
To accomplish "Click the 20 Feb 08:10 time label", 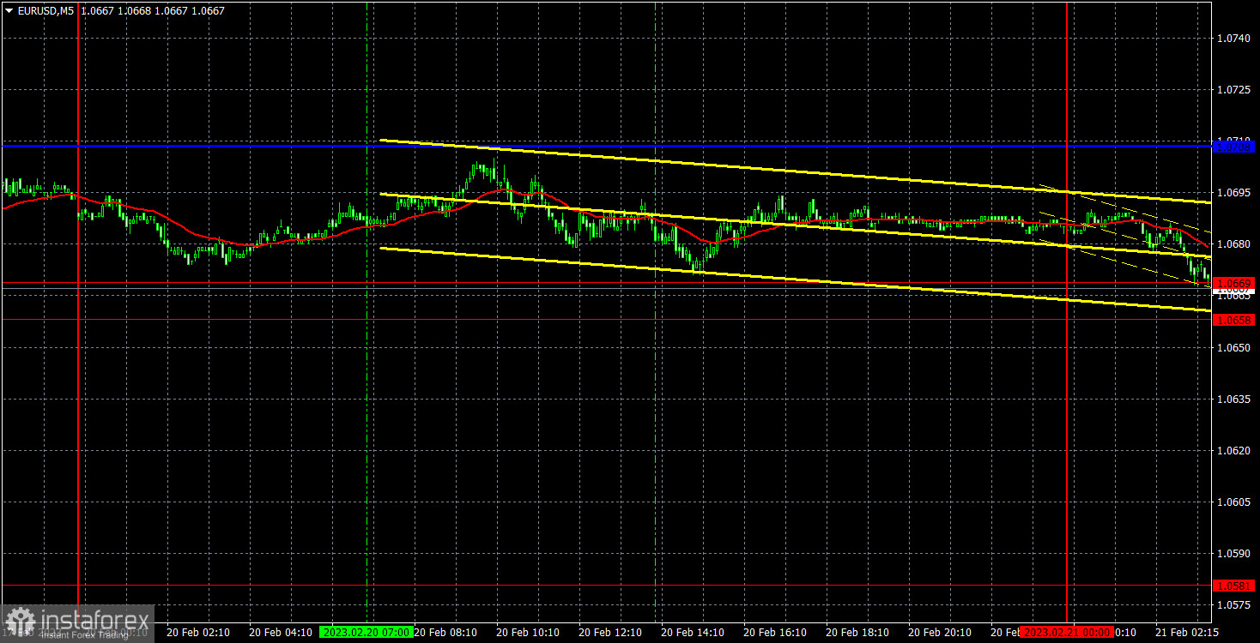I will point(445,632).
